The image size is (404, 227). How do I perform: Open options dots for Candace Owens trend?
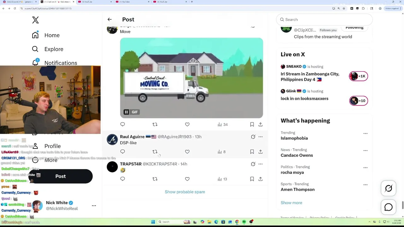(365, 150)
